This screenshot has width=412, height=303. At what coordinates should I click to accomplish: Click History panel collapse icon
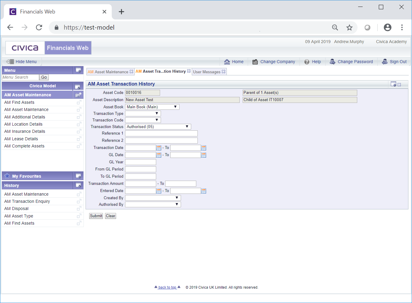tap(78, 185)
